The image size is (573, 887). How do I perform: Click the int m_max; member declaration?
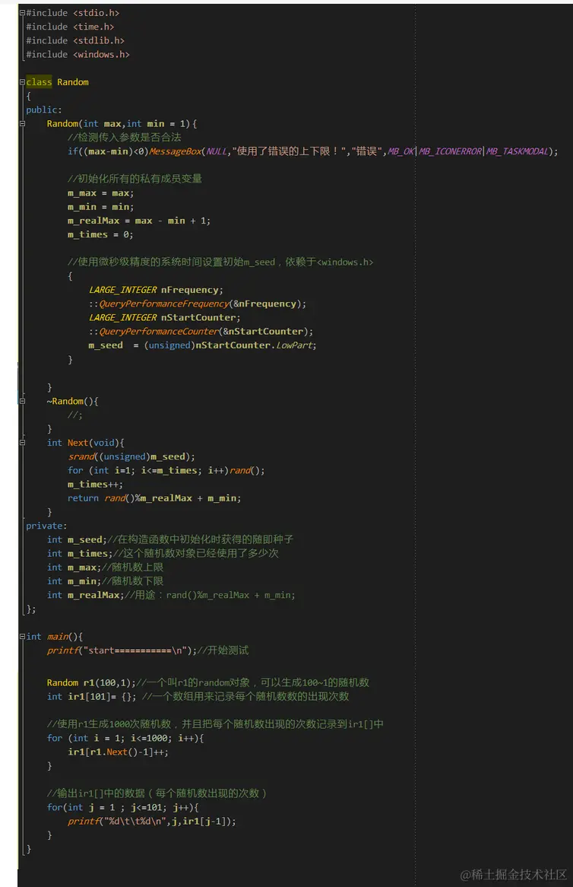(74, 567)
